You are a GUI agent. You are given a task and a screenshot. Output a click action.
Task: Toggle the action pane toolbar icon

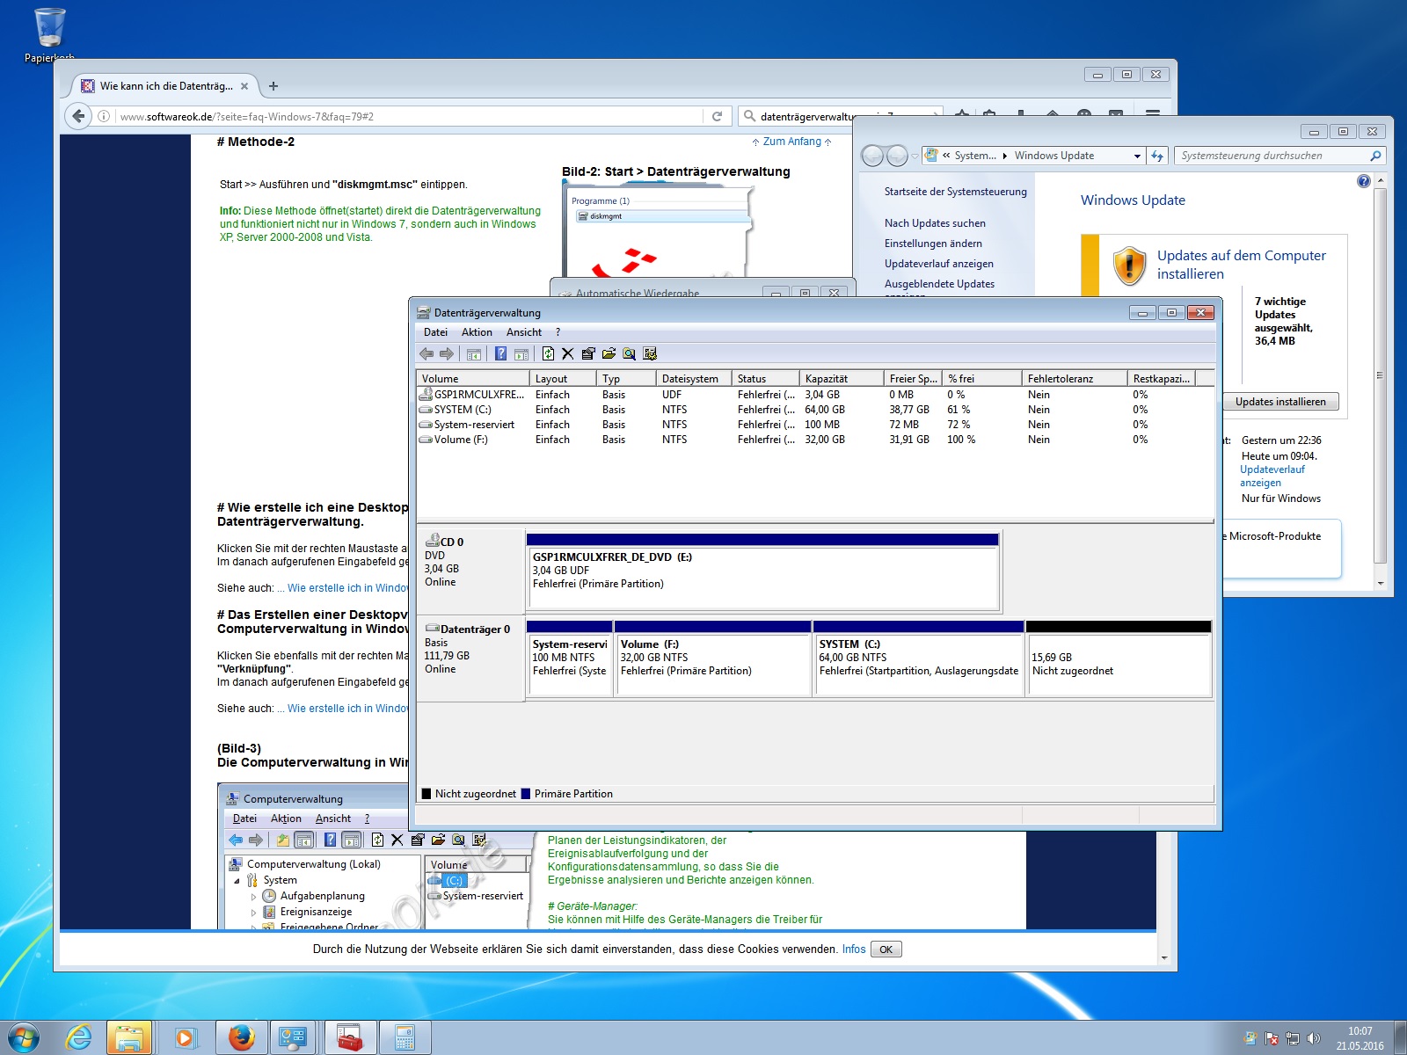click(521, 353)
